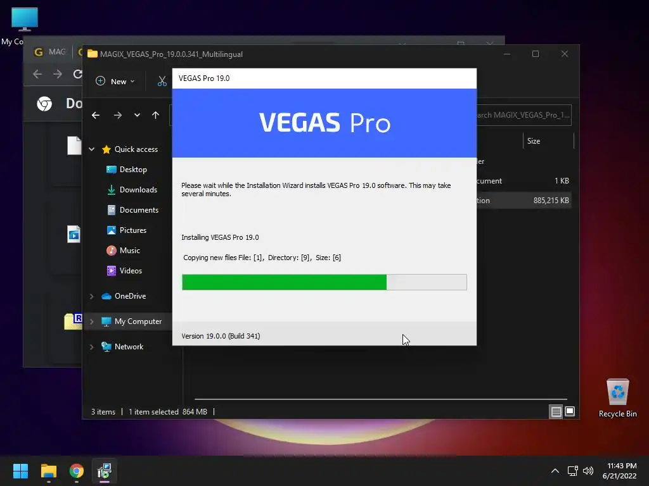This screenshot has width=649, height=486.
Task: Click the Explorer search box
Action: point(524,115)
